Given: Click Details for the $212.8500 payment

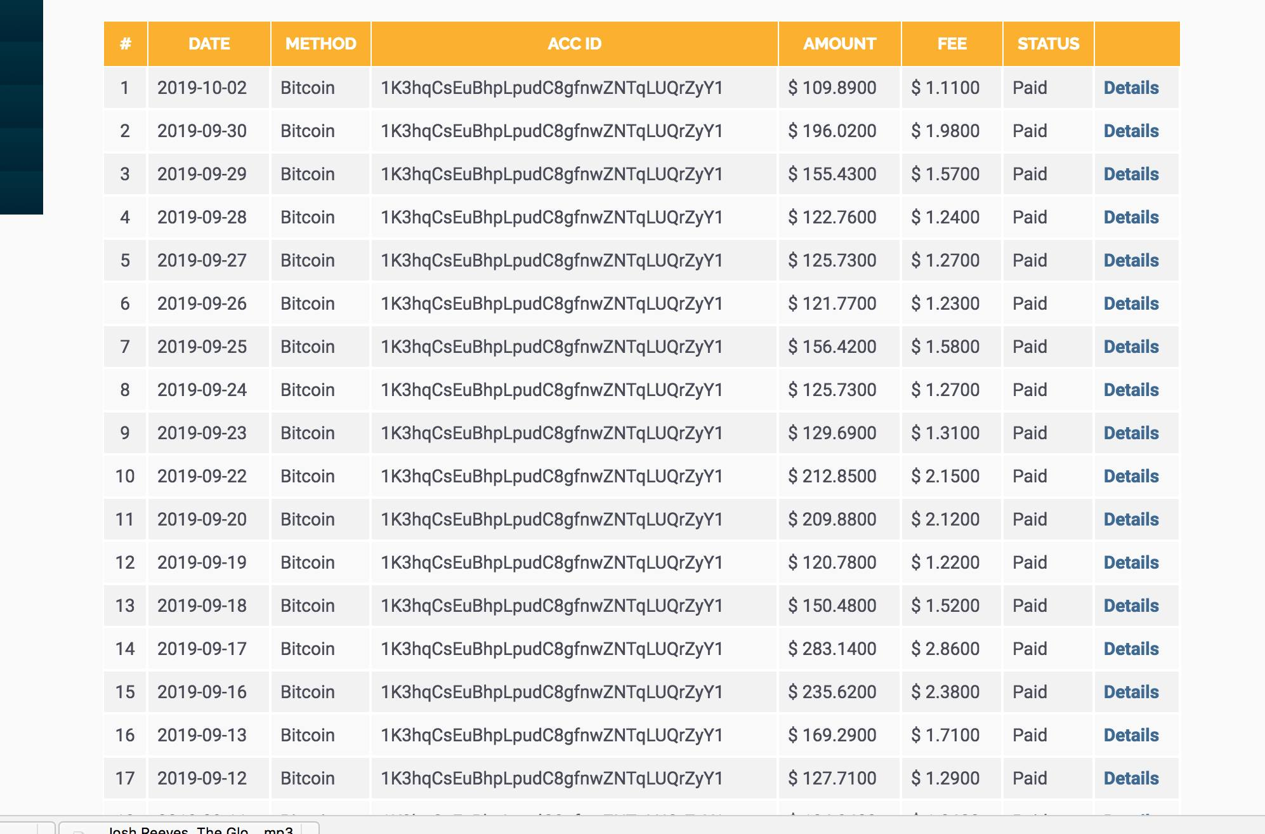Looking at the screenshot, I should coord(1131,476).
